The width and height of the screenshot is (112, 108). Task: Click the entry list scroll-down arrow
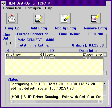point(105,73)
